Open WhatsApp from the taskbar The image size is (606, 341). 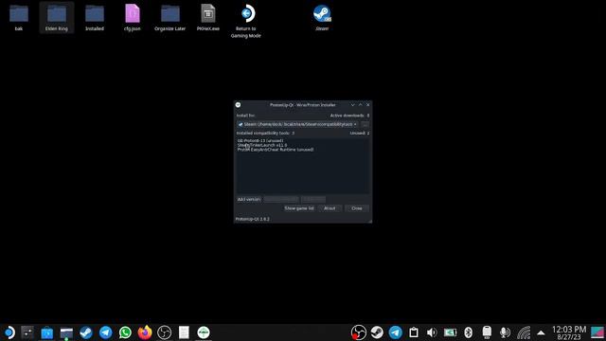pos(125,332)
